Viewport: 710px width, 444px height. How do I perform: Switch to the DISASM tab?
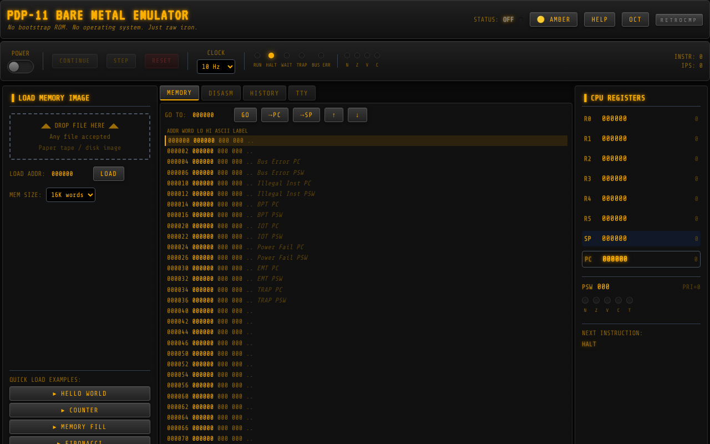221,93
